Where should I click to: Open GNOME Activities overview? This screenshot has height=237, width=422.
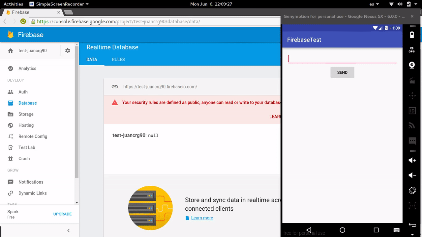point(13,4)
